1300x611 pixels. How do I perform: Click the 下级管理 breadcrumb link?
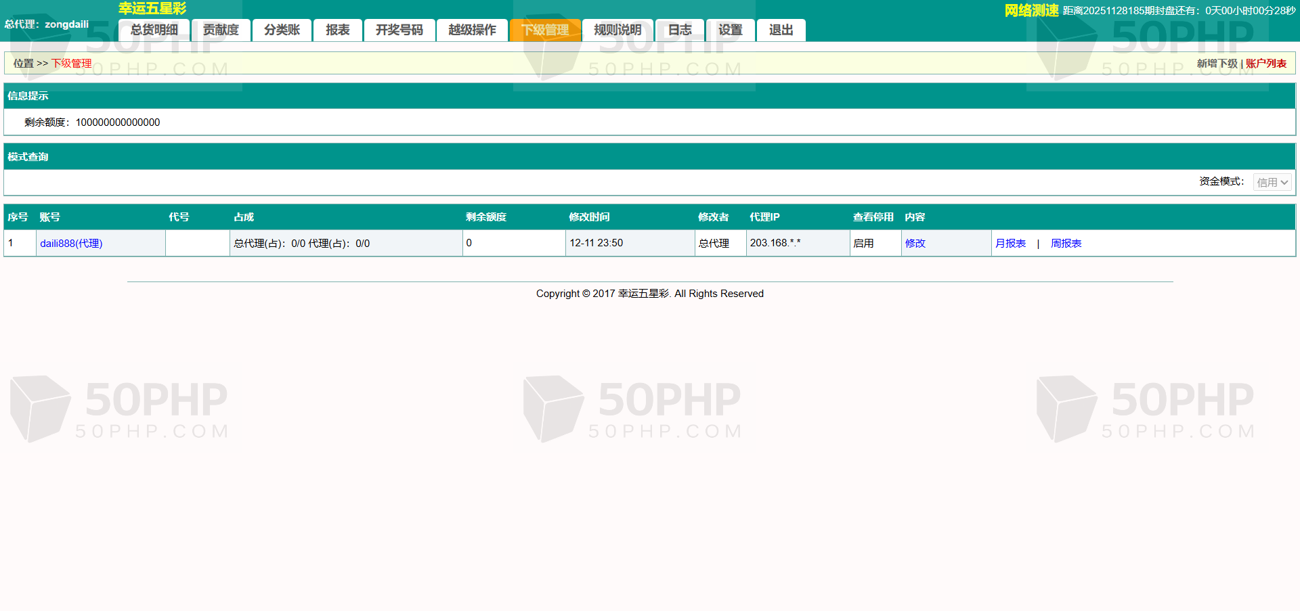tap(72, 64)
